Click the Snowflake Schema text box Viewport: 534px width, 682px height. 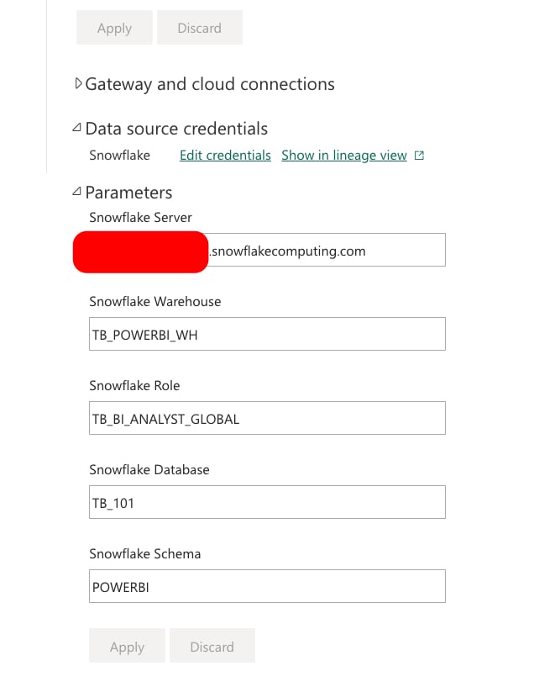click(267, 586)
